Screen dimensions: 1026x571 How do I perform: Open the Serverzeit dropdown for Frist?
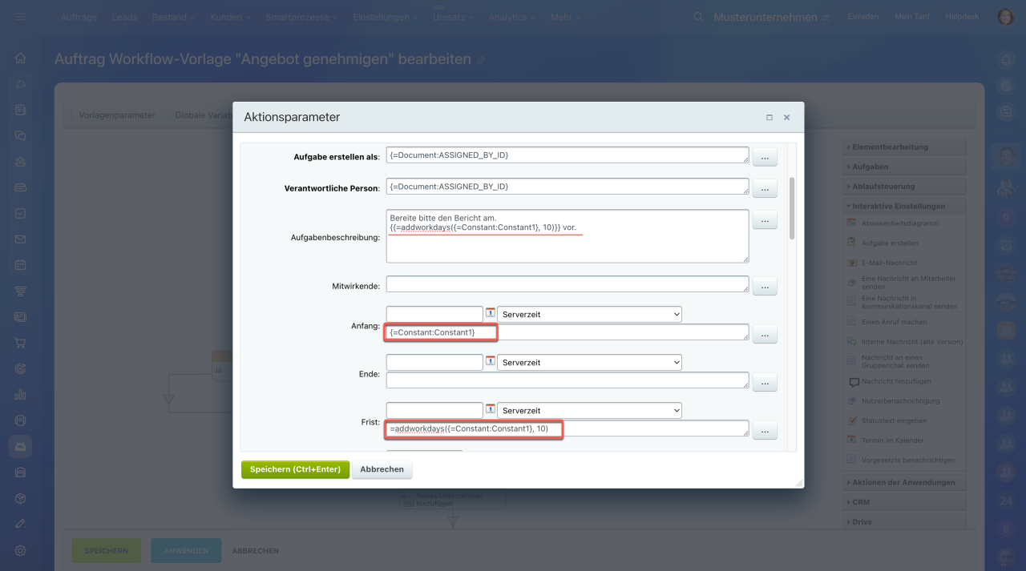point(589,411)
